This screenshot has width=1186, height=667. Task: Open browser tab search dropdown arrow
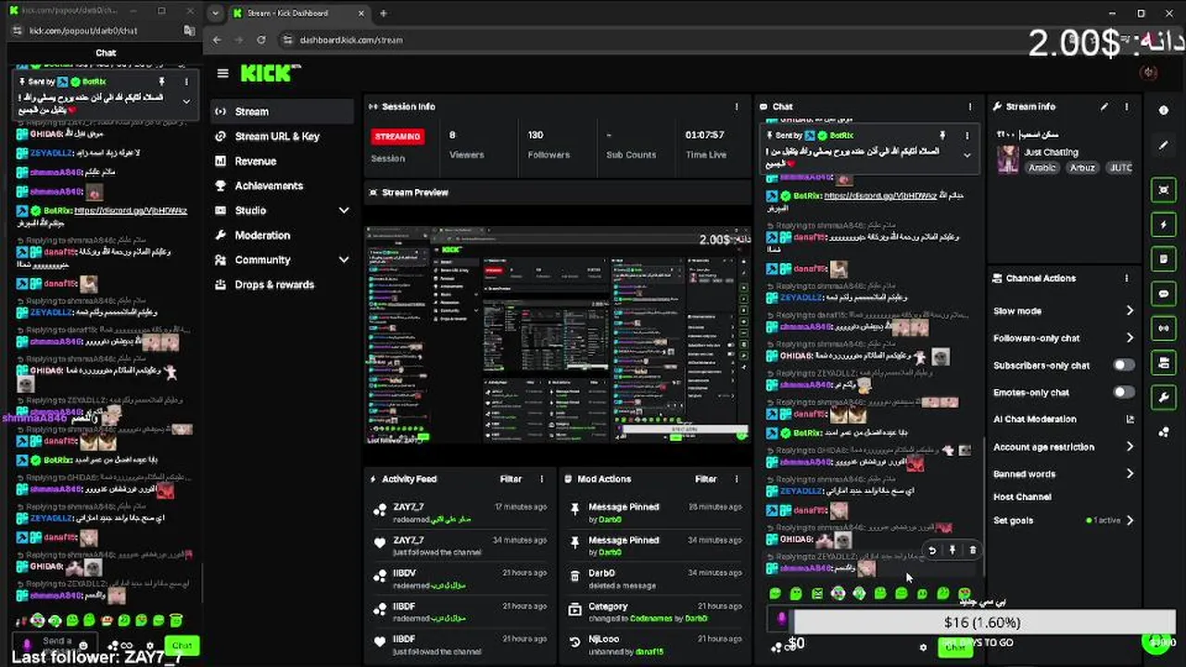[216, 13]
